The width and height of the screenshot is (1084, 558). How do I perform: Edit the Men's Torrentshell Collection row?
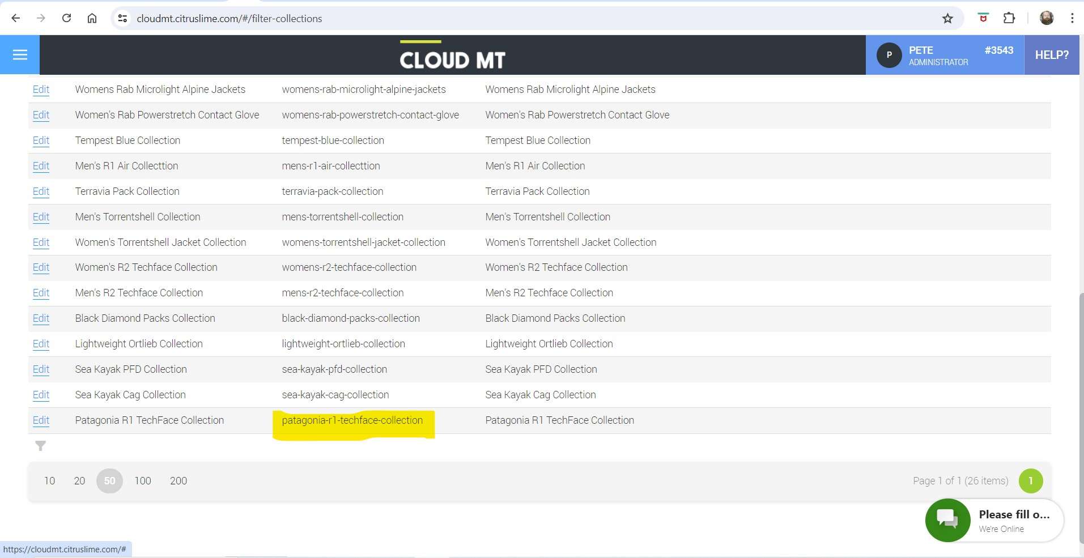coord(41,217)
